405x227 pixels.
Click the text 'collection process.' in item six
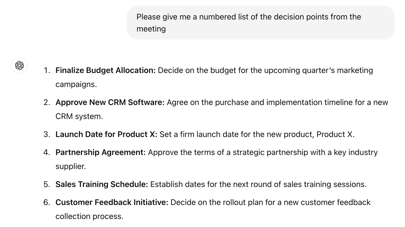89,216
